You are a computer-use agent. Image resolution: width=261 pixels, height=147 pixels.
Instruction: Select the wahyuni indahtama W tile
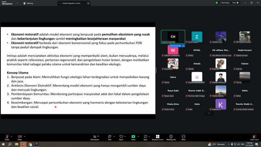(x=173, y=50)
